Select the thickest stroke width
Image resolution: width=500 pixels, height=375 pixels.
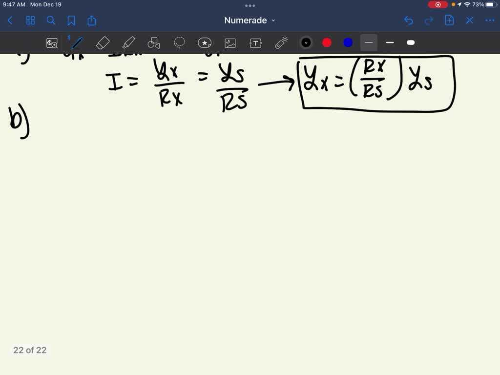[411, 43]
